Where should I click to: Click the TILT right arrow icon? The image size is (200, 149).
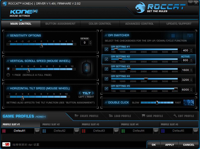click(93, 93)
